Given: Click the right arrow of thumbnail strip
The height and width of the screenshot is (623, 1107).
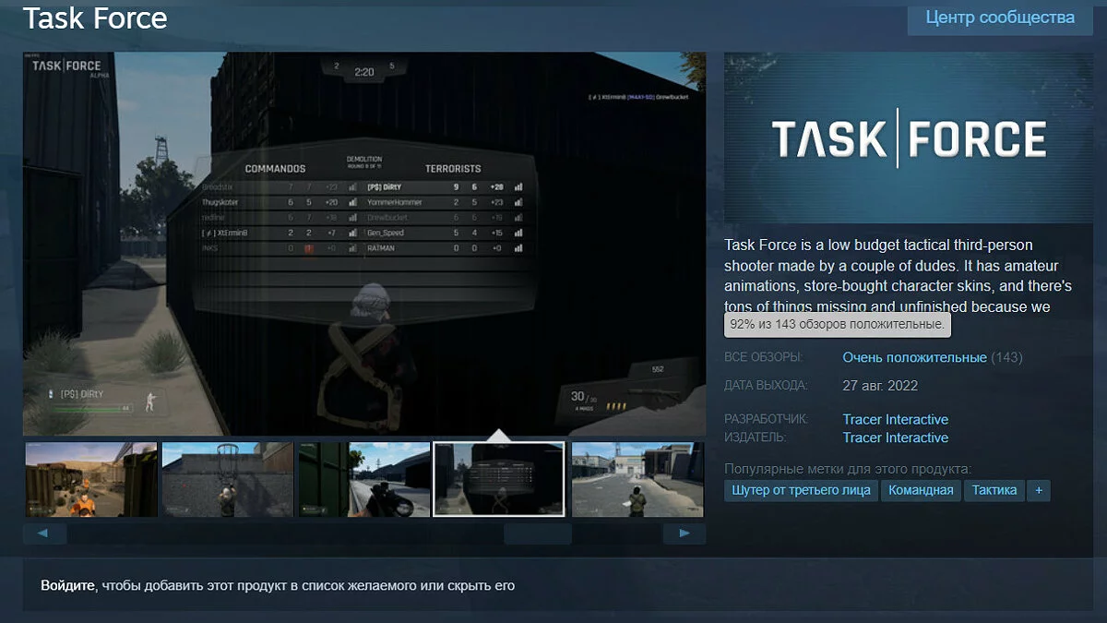Looking at the screenshot, I should click(684, 533).
